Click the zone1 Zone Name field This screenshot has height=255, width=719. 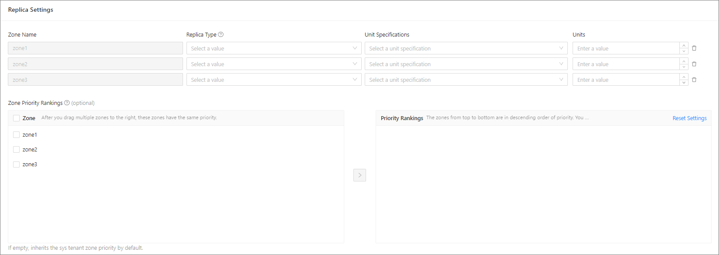coord(95,48)
